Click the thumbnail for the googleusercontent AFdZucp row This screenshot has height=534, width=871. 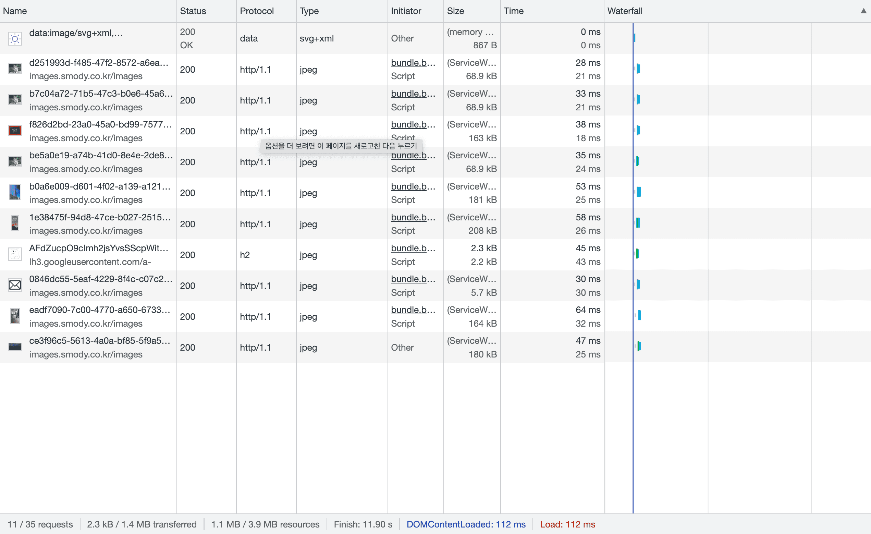tap(15, 255)
